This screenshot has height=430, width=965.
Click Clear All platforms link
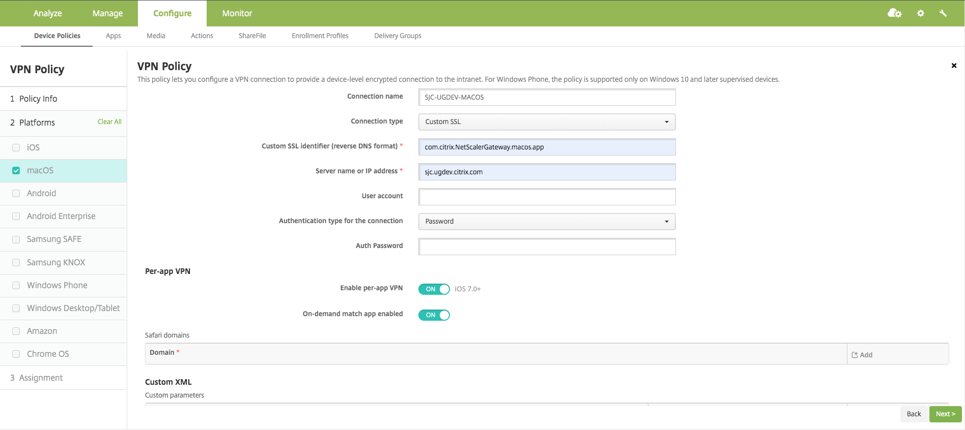(109, 122)
